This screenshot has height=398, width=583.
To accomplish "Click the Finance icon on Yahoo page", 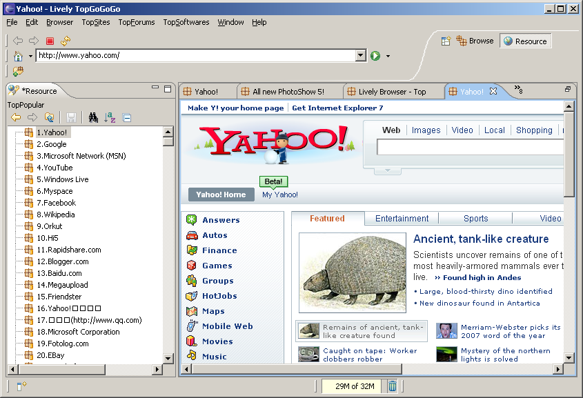I will point(192,250).
